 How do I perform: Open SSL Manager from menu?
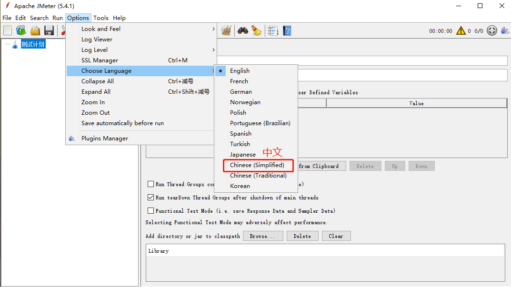(141, 60)
